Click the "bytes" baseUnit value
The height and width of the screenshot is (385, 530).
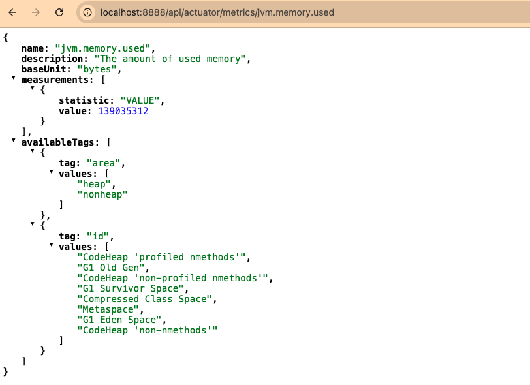[x=97, y=69]
